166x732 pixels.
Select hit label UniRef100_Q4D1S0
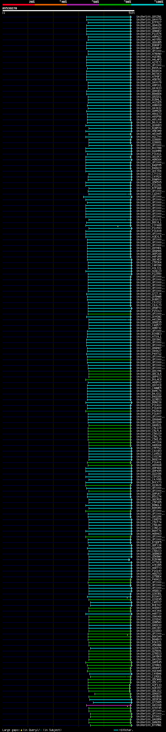coord(149,625)
